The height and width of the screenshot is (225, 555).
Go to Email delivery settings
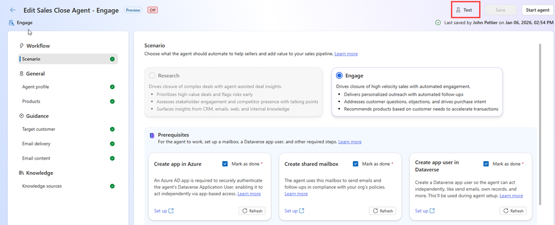(x=36, y=144)
